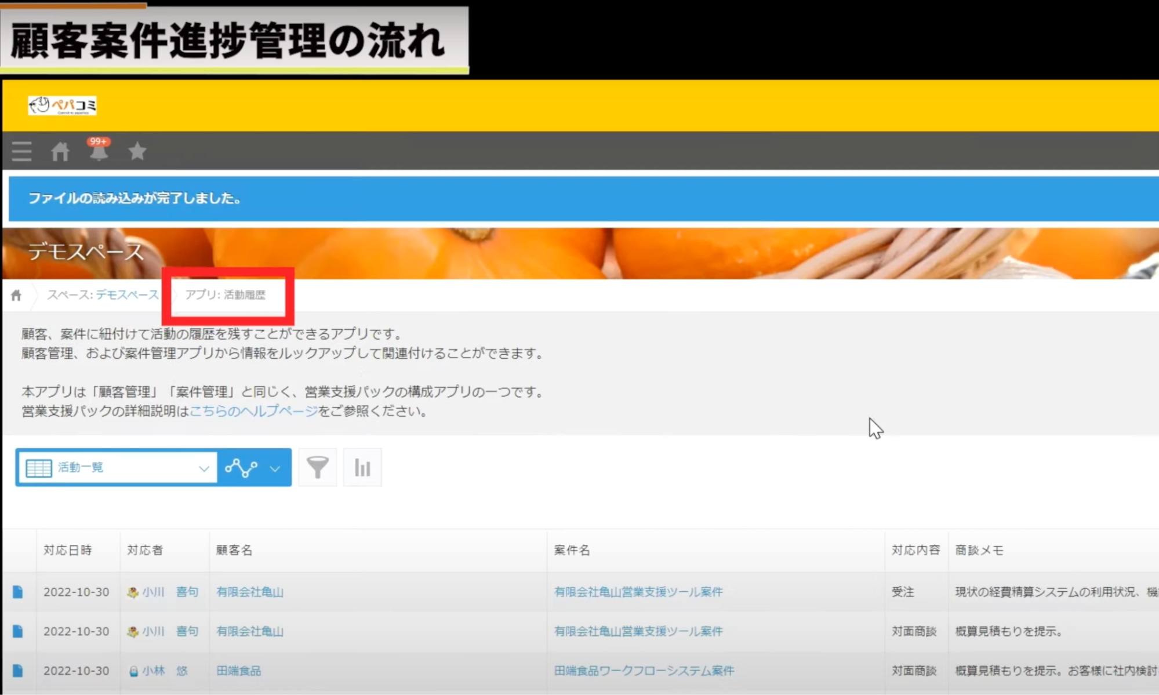Open the hamburger menu icon
The image size is (1159, 695).
[x=21, y=151]
